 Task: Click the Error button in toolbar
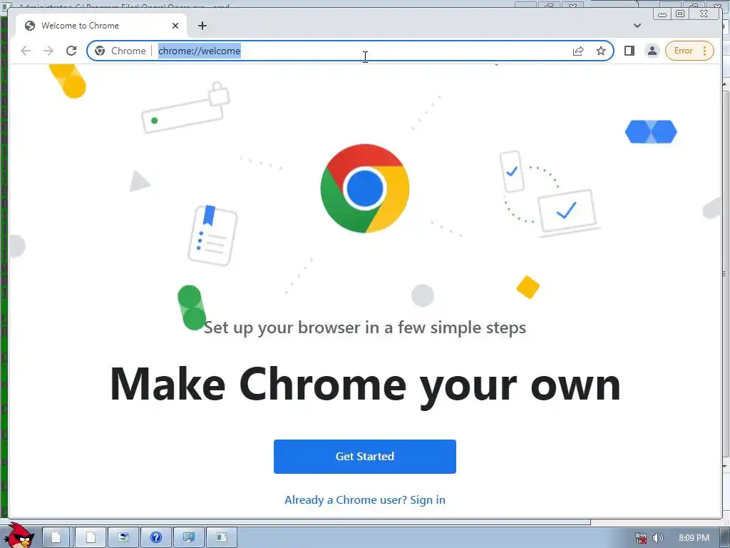coord(684,51)
